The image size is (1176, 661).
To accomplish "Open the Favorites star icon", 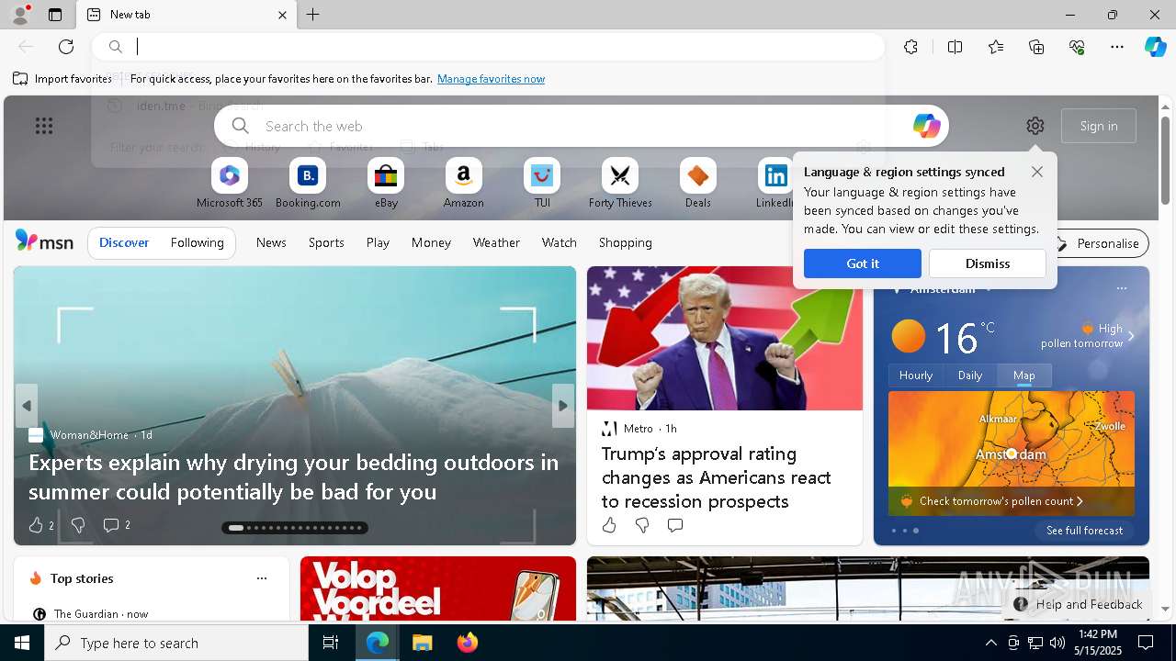I will coord(996,47).
